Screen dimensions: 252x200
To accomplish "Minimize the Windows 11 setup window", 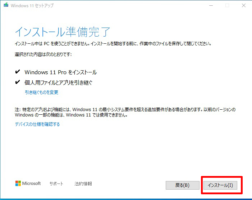I will 211,5.
